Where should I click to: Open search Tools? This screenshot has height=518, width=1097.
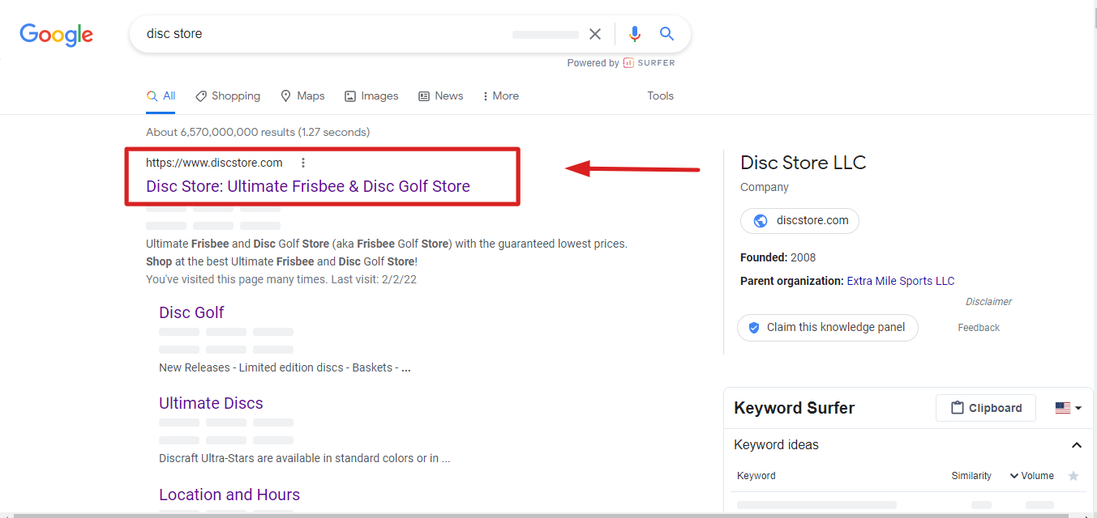coord(660,96)
